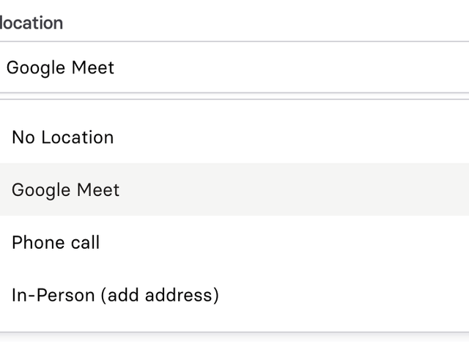Collapse the location dropdown via its field
The width and height of the screenshot is (469, 342).
point(234,68)
